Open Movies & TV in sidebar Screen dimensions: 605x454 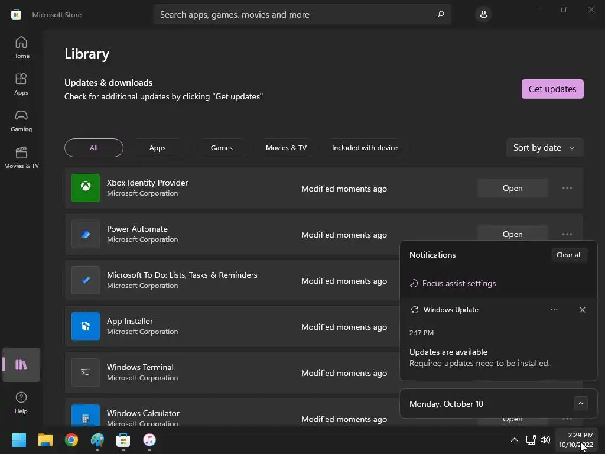pos(21,157)
